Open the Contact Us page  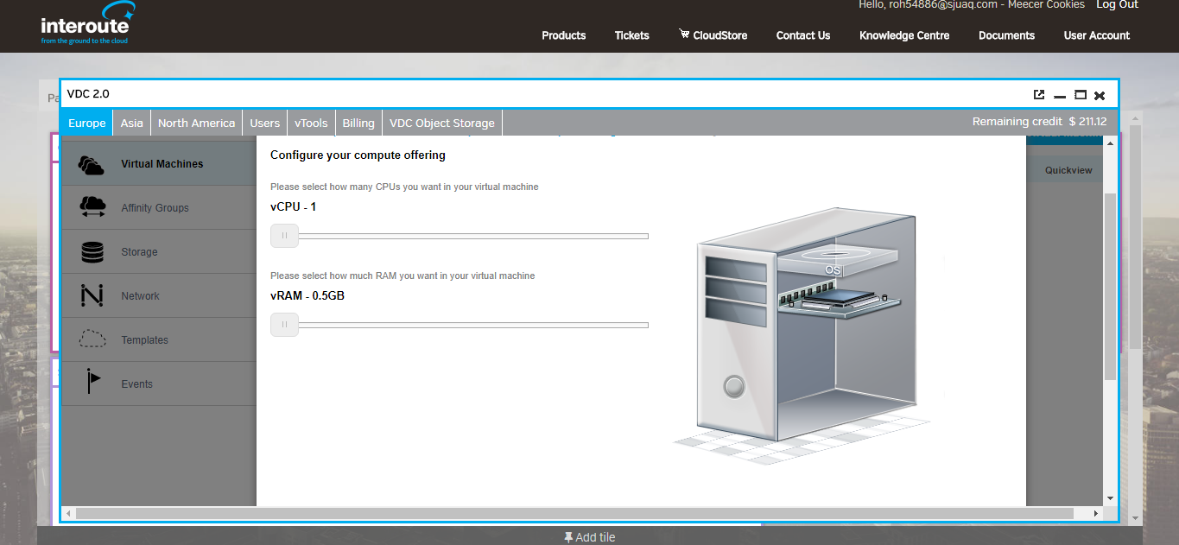tap(803, 35)
